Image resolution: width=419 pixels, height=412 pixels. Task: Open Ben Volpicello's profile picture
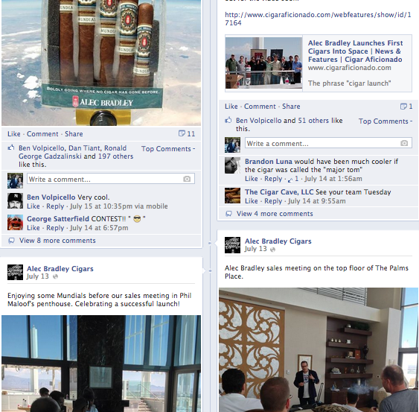click(x=15, y=200)
